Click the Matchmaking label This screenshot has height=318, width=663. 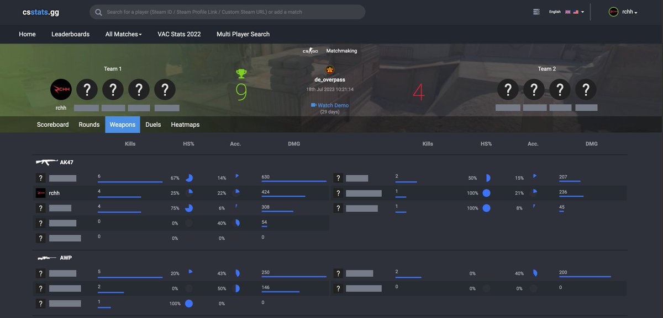coord(341,51)
